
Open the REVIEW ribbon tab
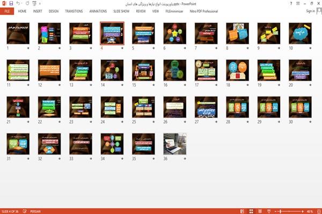click(x=141, y=11)
